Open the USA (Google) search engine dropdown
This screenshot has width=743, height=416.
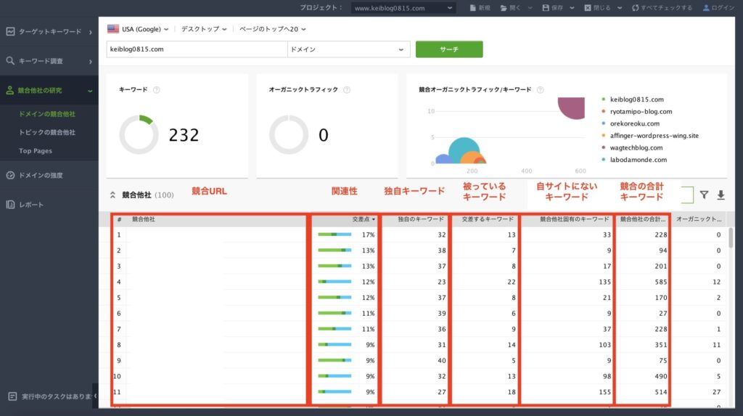click(x=138, y=29)
